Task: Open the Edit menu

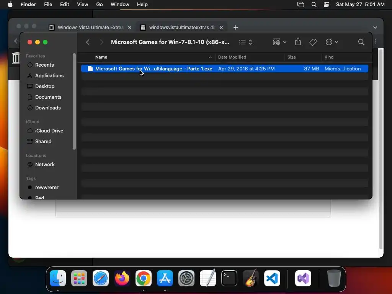Action: pyautogui.click(x=64, y=5)
